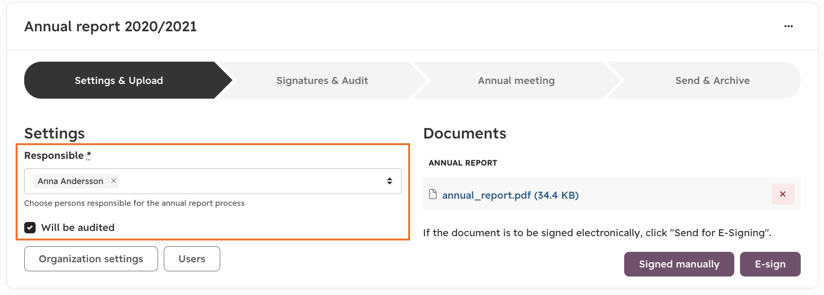Select the Anna Andersson tag
This screenshot has width=824, height=295.
tap(70, 181)
